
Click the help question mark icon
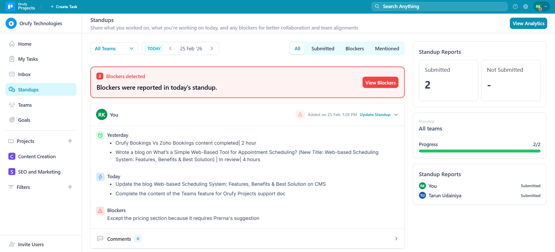coord(515,6)
